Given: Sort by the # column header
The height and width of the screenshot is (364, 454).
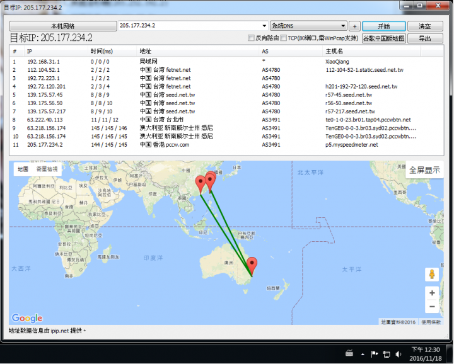Looking at the screenshot, I should pyautogui.click(x=17, y=51).
